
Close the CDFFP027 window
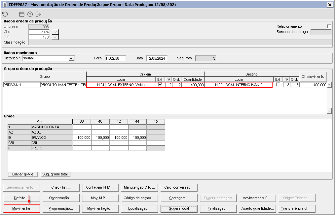pos(330,5)
